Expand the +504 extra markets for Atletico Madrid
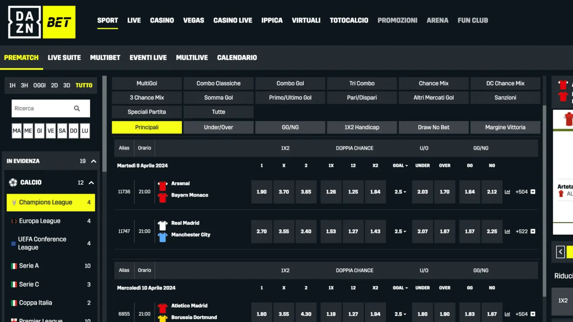The height and width of the screenshot is (322, 573). tap(522, 314)
